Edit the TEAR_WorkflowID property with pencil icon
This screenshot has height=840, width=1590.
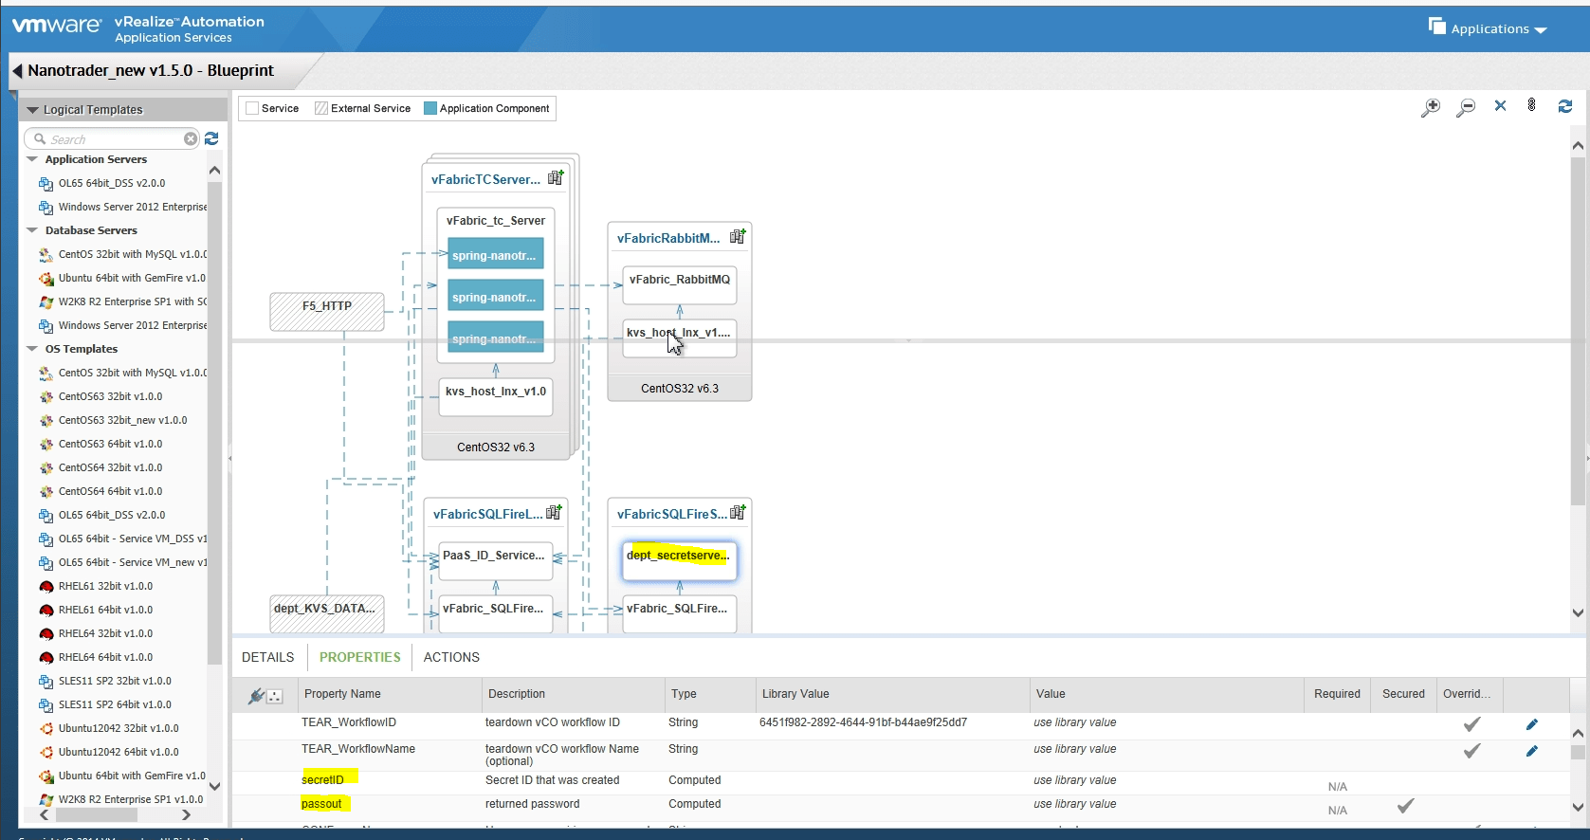(1532, 724)
